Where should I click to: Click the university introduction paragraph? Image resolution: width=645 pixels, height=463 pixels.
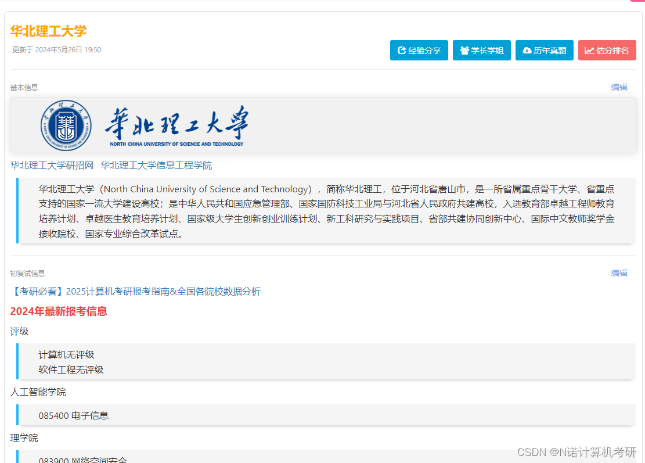[326, 211]
